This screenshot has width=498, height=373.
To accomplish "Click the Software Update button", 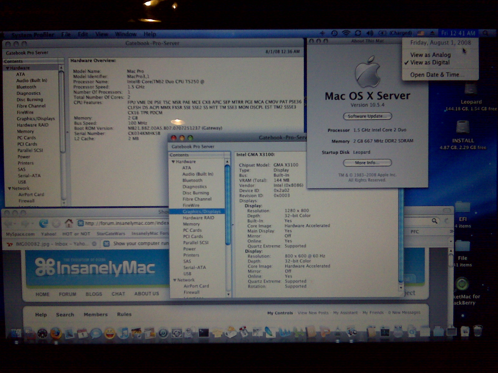I will point(367,116).
